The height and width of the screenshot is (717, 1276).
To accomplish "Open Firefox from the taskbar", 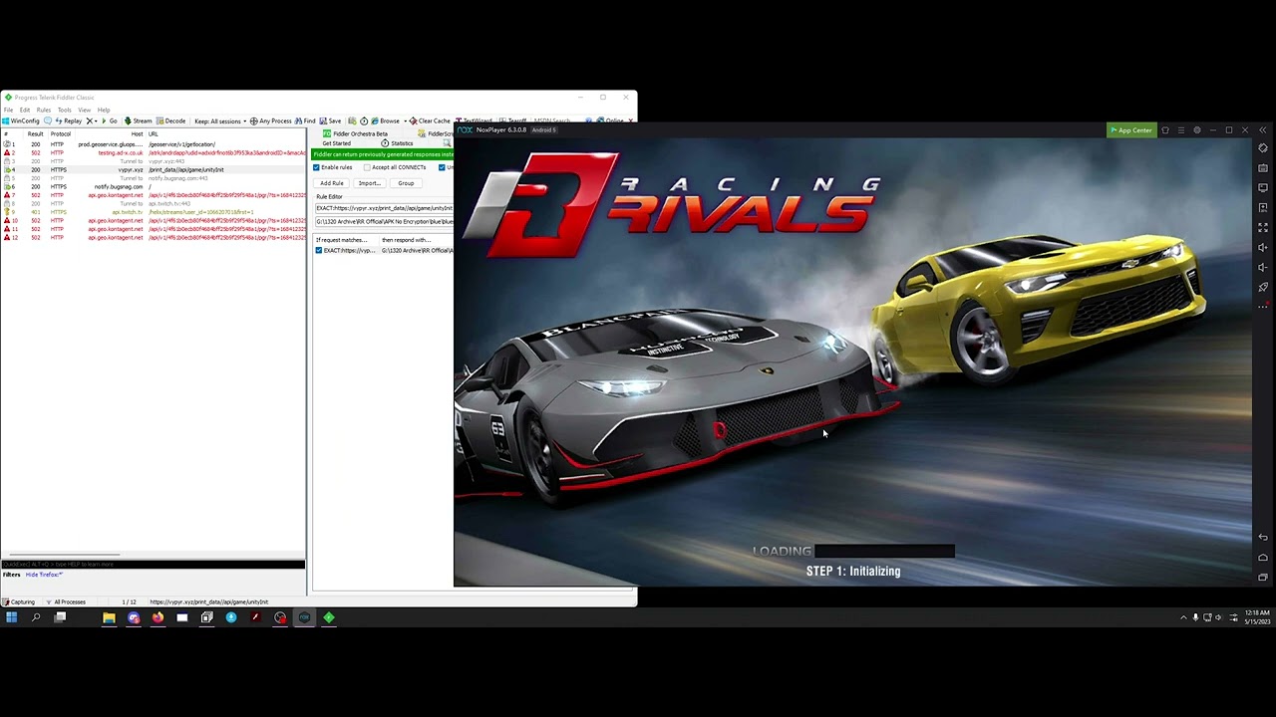I will click(x=158, y=617).
